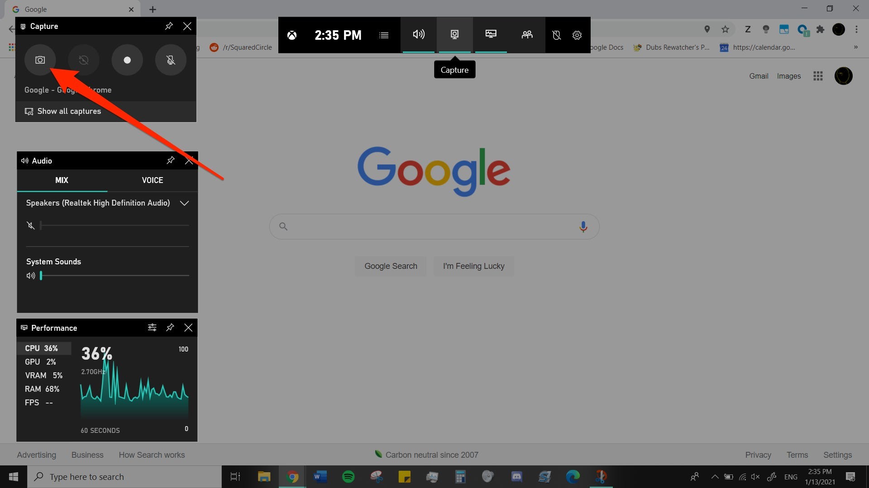Open the /r/SquaredCircle bookmark
869x488 pixels.
[x=241, y=47]
